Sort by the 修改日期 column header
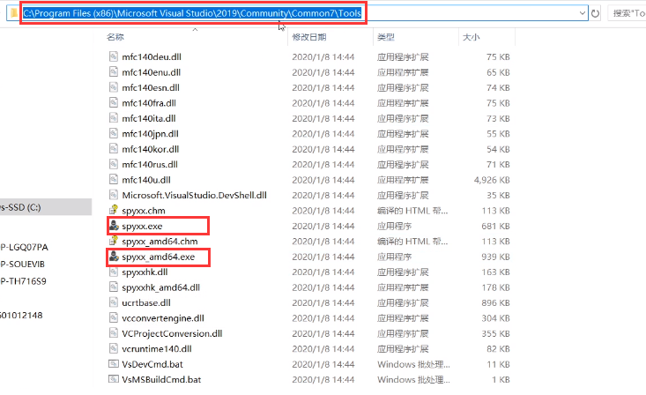 pos(309,37)
